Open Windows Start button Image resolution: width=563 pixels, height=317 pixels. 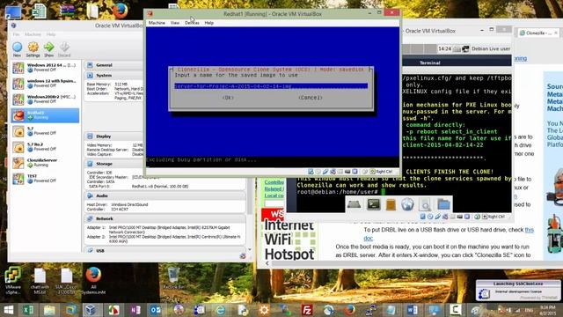(x=9, y=310)
